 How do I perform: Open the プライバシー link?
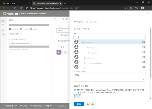78,97
